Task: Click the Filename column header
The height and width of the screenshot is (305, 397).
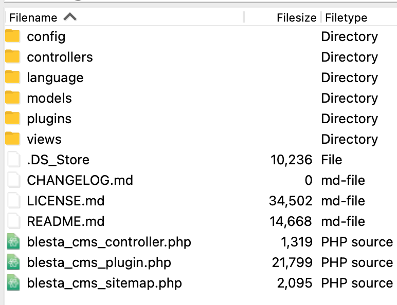Action: [x=33, y=17]
